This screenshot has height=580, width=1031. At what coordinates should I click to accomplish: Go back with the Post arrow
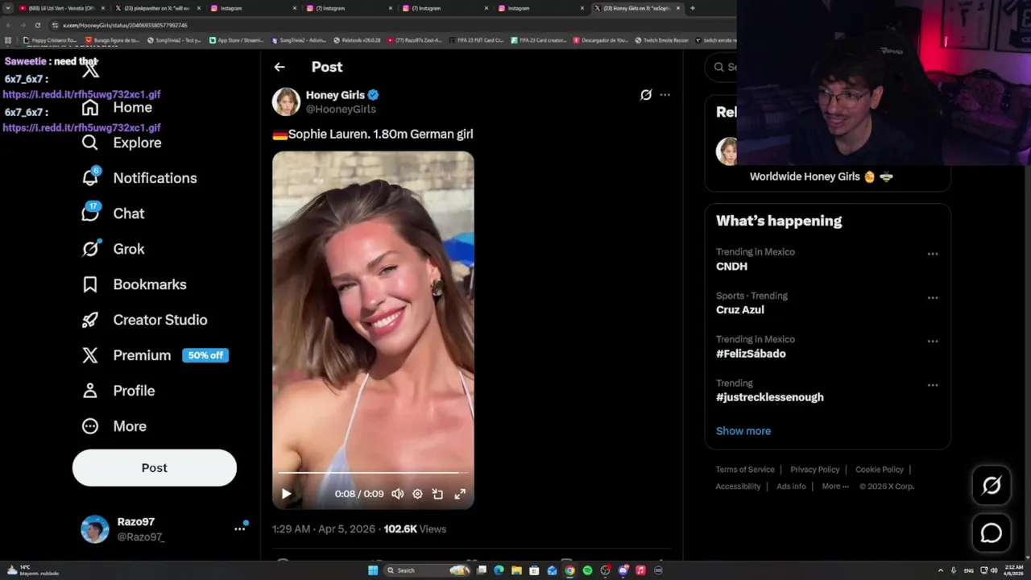click(x=279, y=67)
